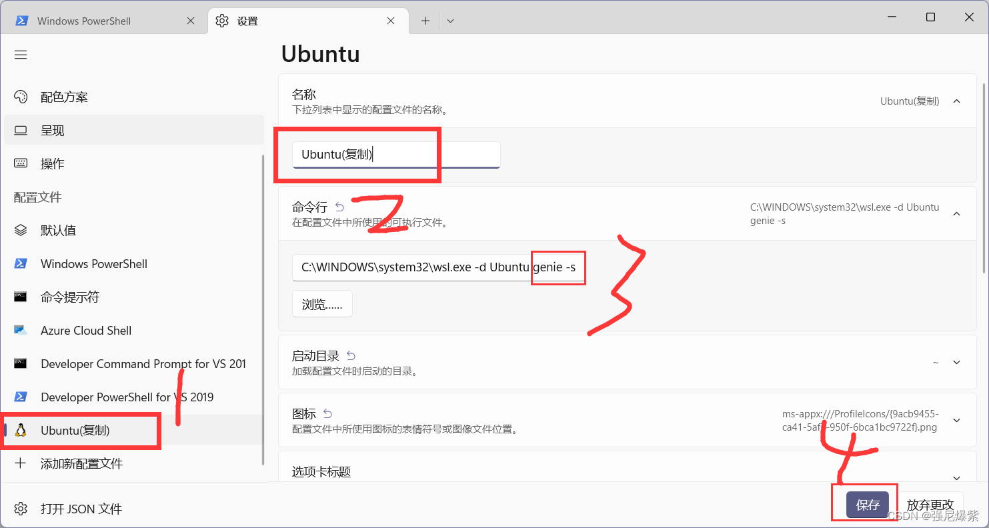
Task: Open the 呈现 settings page
Action: [134, 130]
